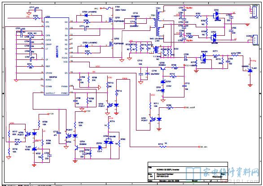The image size is (263, 186).
Task: Click the D703 diode symbol
Action: (86, 15)
